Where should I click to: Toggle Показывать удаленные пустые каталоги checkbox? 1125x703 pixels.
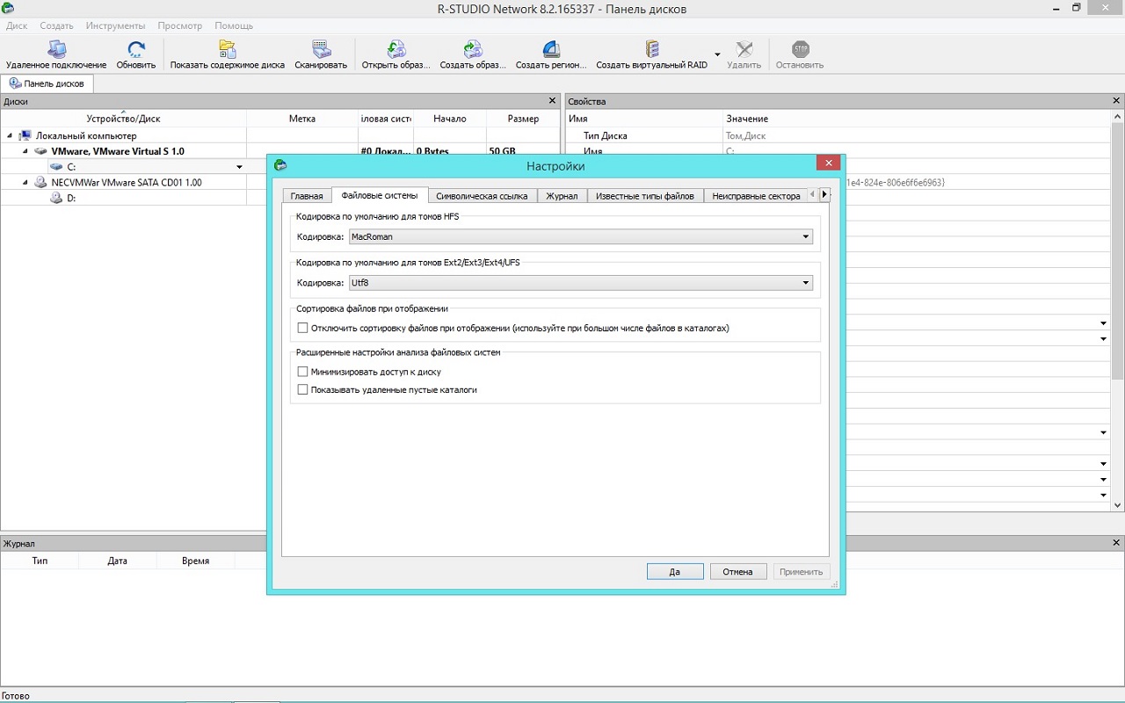click(x=303, y=389)
